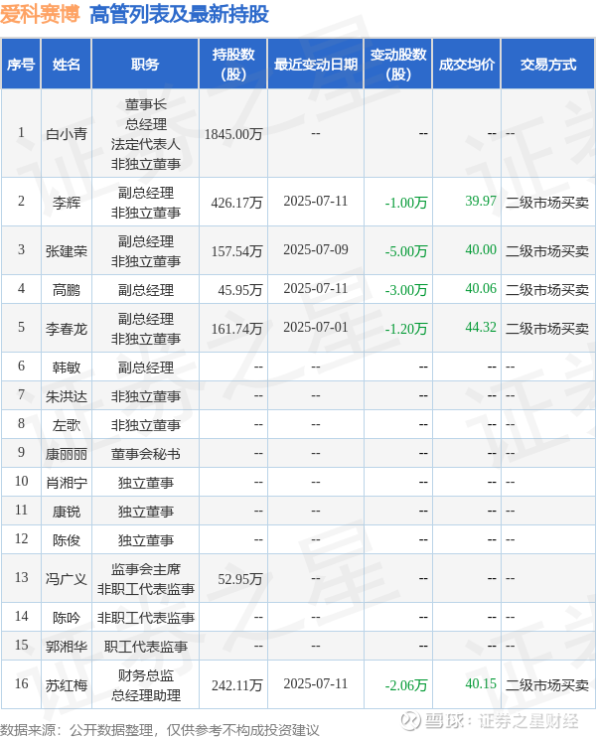Click the change value -1.00万
596x739 pixels.
(406, 203)
